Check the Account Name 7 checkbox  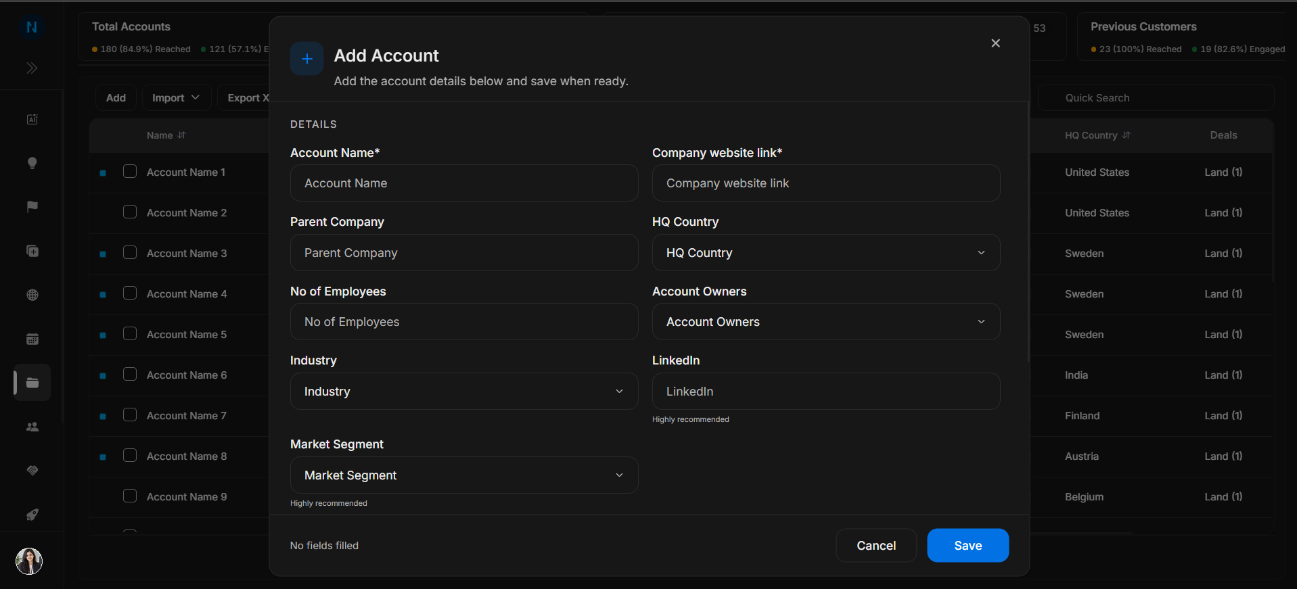(130, 415)
